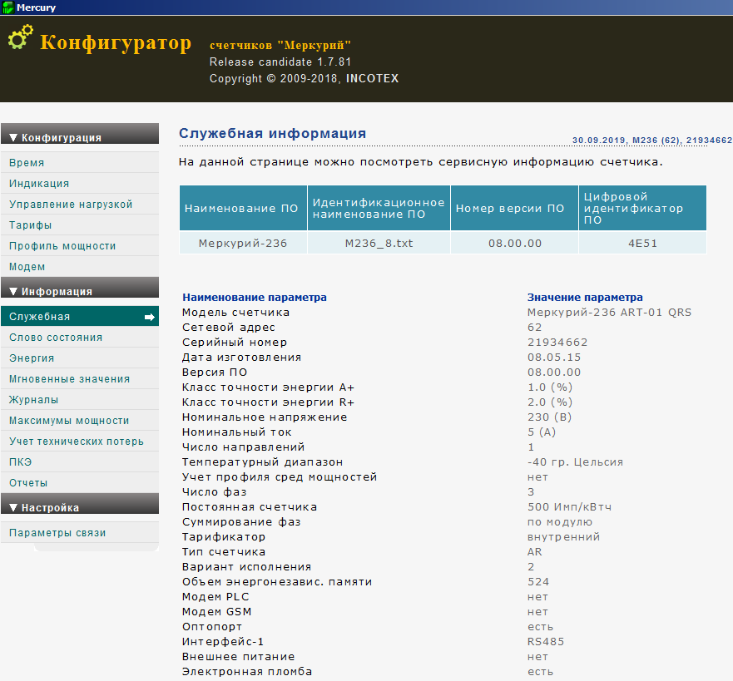The image size is (733, 681).
Task: Click the Конфигуратор title
Action: (x=116, y=43)
